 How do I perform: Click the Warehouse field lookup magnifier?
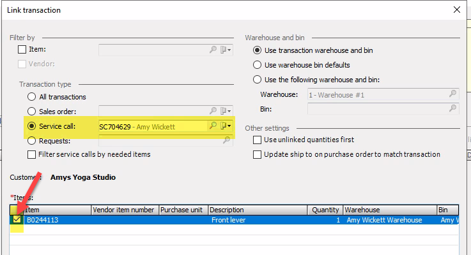(x=452, y=94)
